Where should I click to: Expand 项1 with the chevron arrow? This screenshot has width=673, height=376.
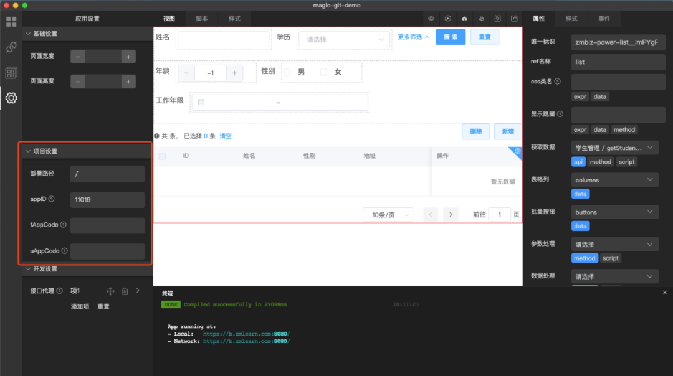[138, 291]
